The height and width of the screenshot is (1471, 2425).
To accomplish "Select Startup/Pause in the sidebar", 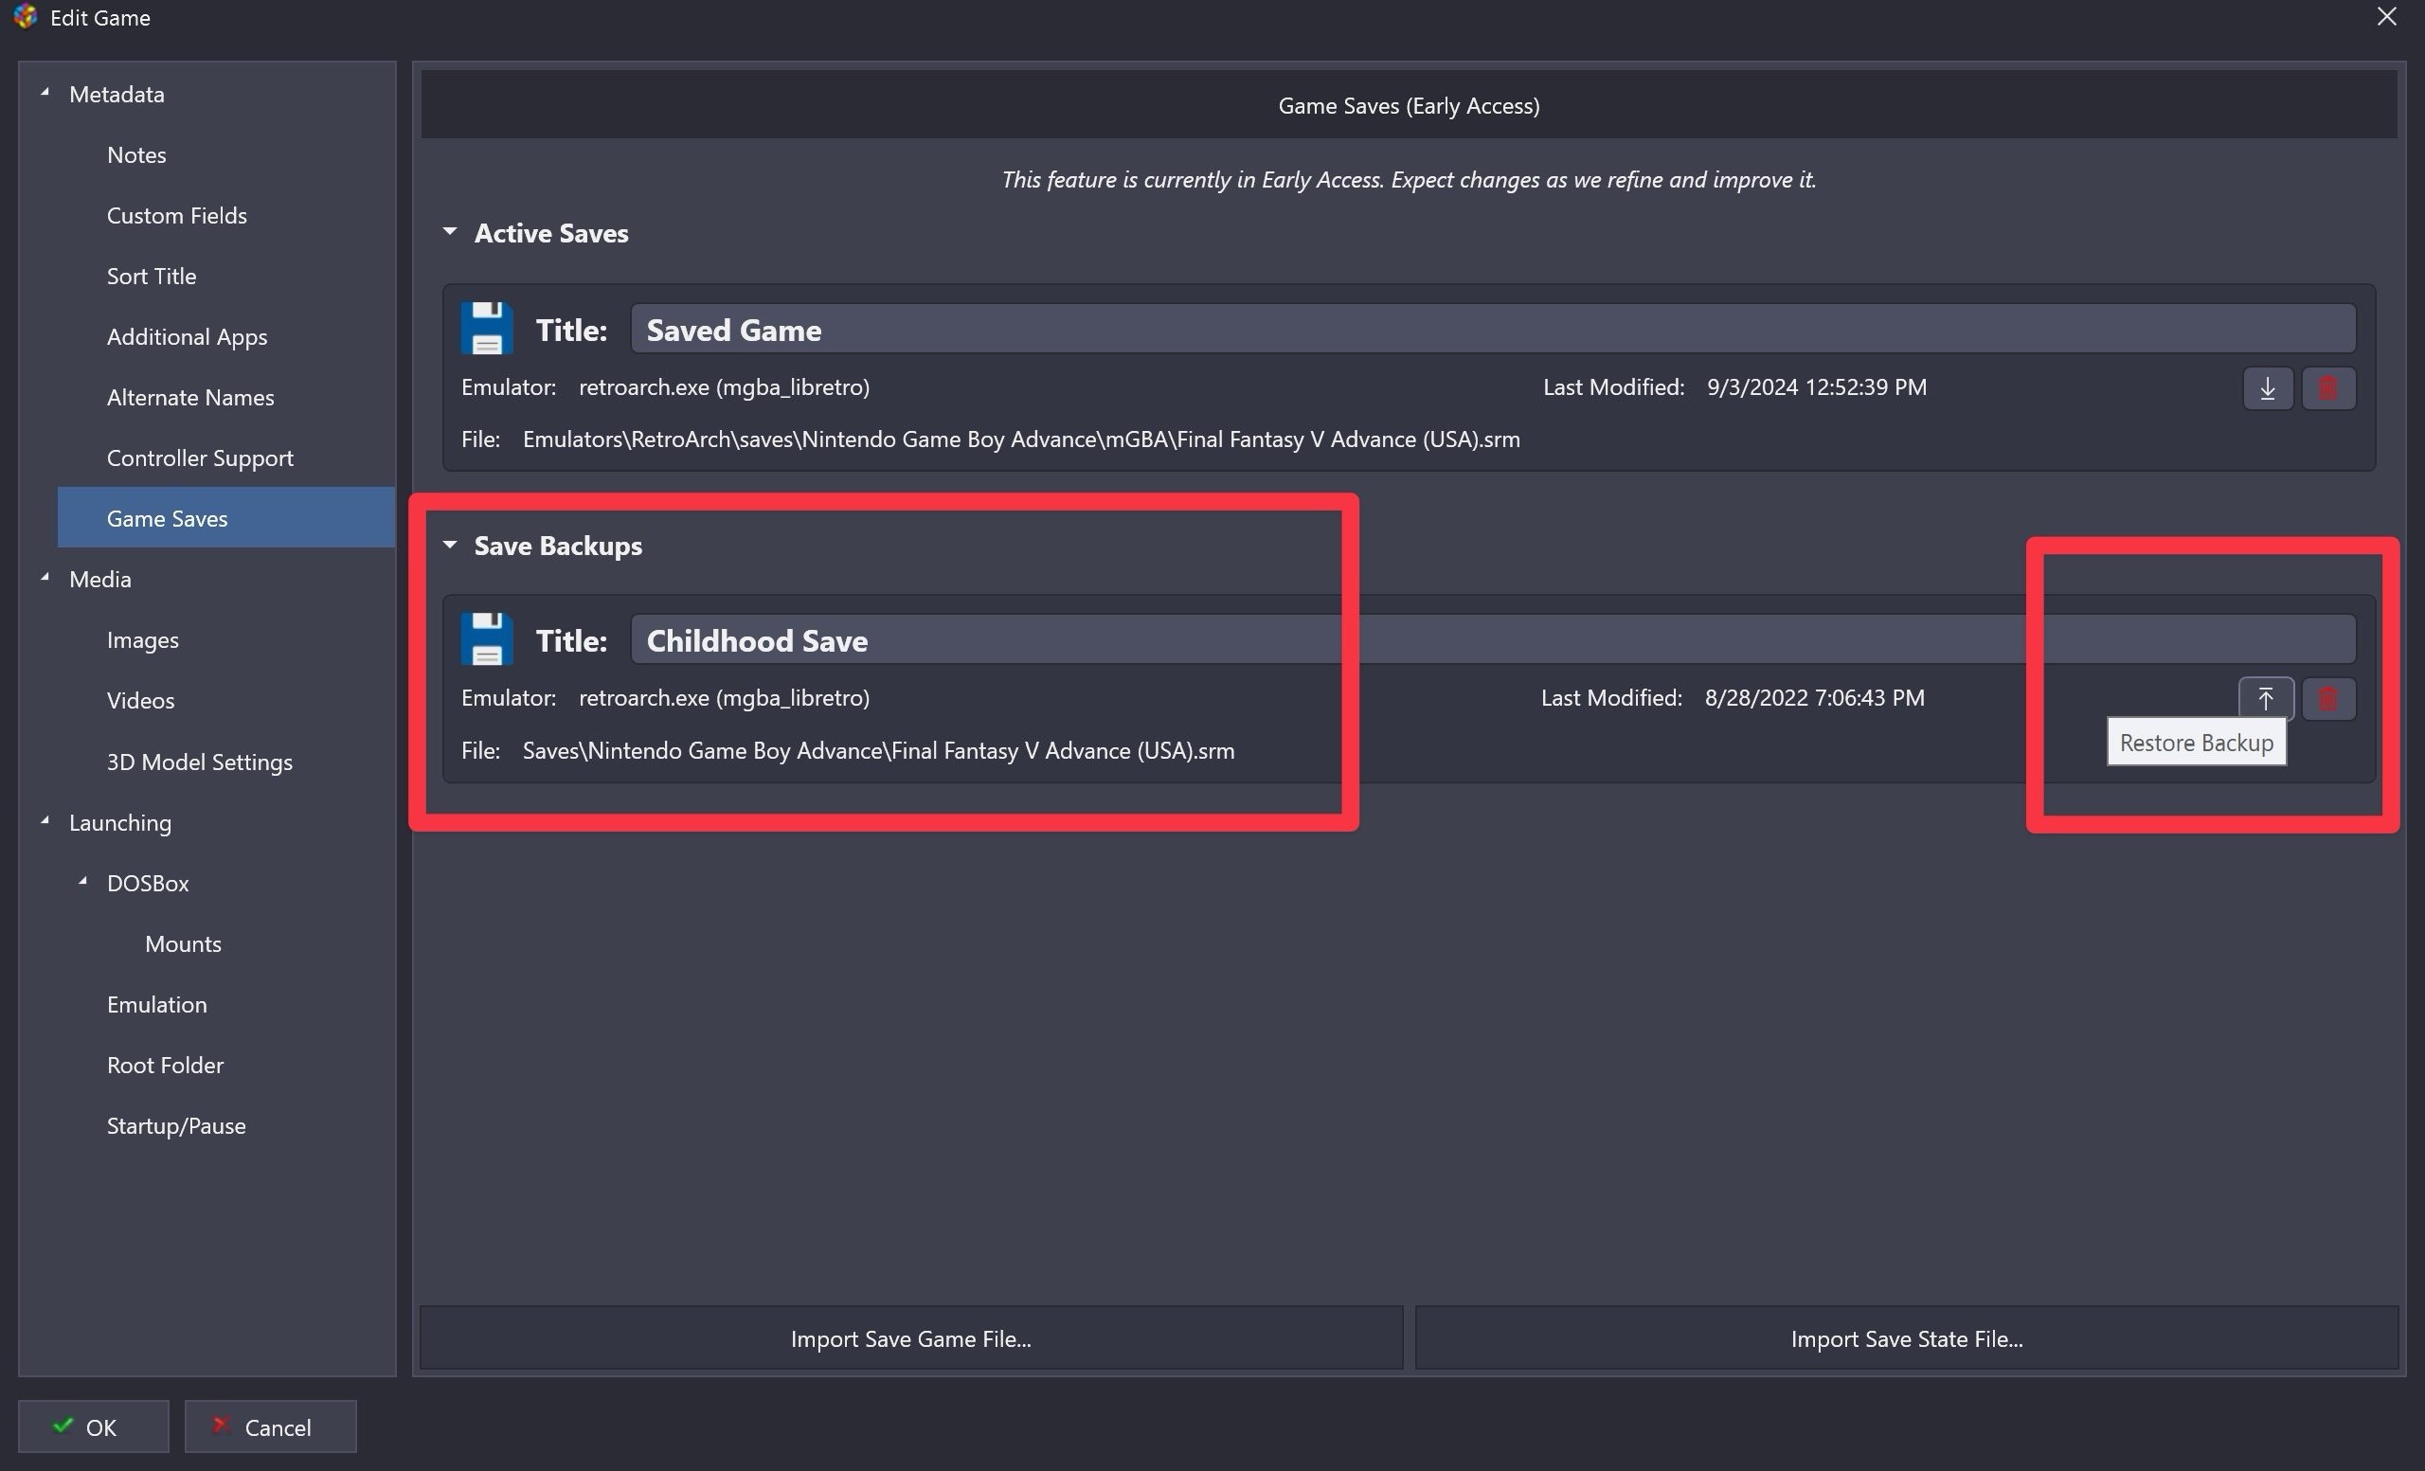I will pyautogui.click(x=176, y=1126).
